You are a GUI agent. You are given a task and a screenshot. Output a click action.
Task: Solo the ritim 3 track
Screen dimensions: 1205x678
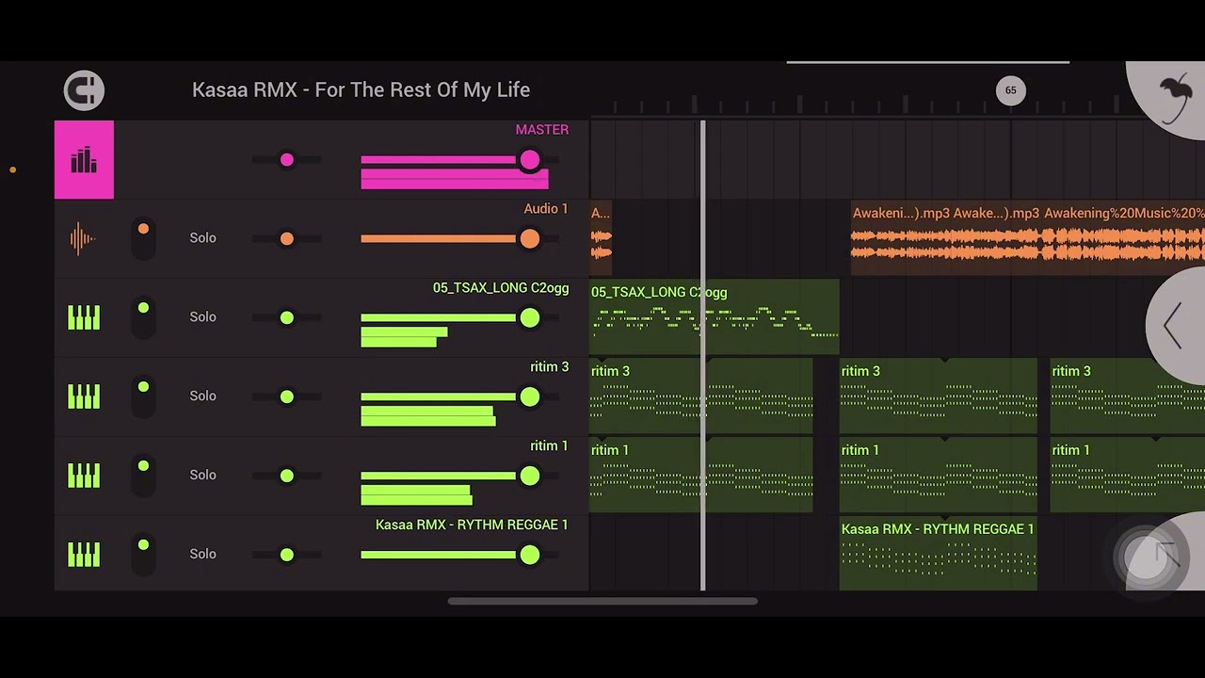(202, 396)
